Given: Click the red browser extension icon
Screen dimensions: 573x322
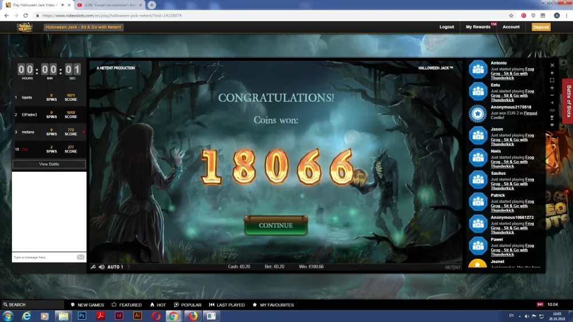Looking at the screenshot, I should pos(524,15).
